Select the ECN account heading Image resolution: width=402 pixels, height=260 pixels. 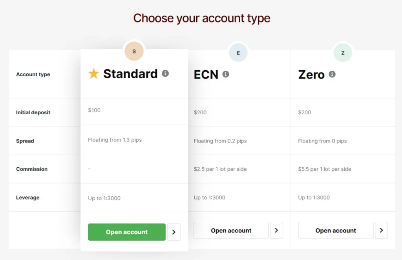point(206,75)
